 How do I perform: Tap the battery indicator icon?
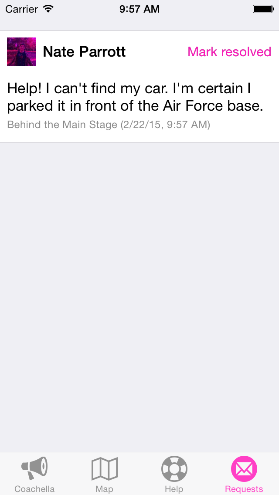pos(263,9)
